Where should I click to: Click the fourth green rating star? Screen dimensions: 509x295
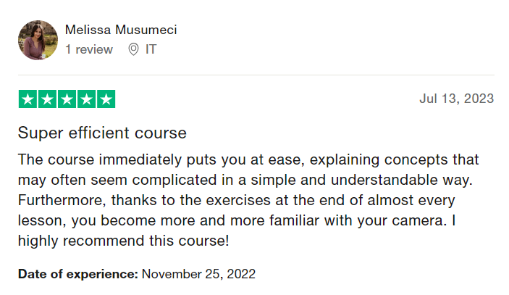coord(86,99)
